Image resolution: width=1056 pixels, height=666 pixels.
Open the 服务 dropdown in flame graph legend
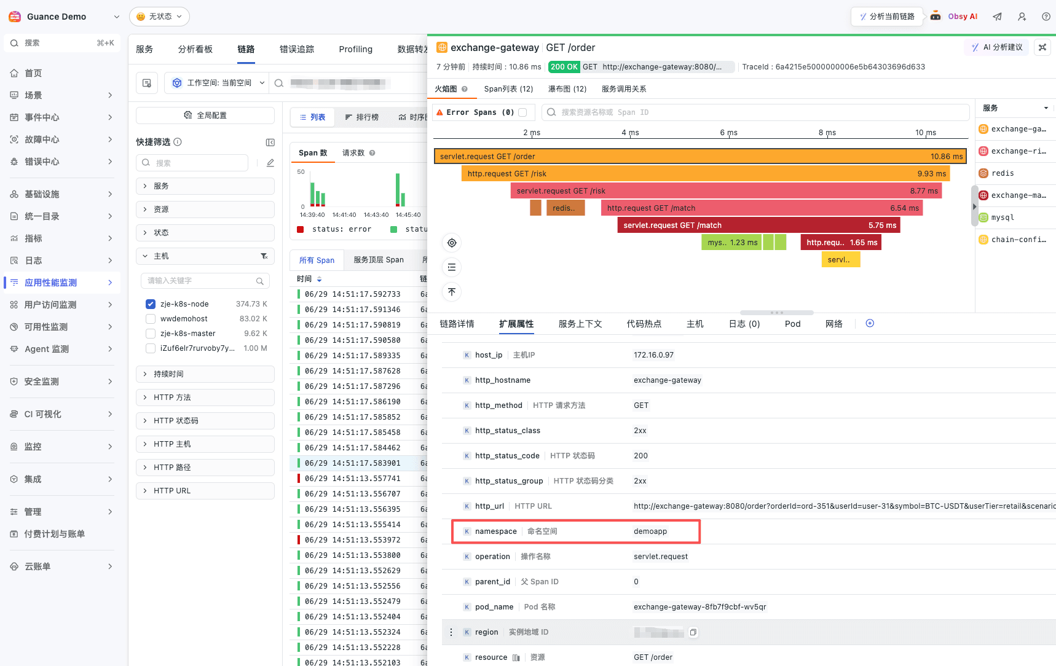click(1015, 108)
